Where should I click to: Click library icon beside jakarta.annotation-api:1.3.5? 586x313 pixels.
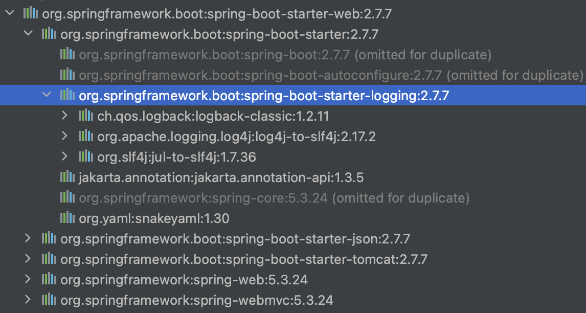(x=67, y=177)
